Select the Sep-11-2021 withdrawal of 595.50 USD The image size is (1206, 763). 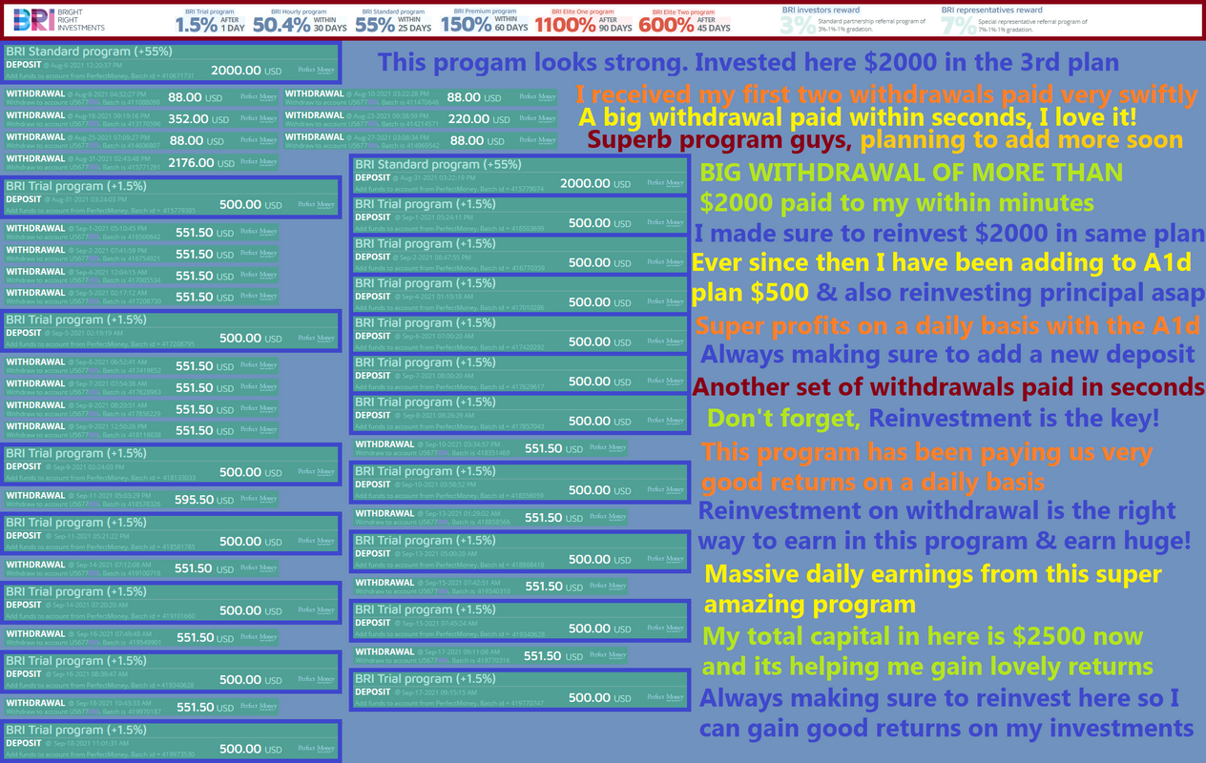pyautogui.click(x=141, y=499)
